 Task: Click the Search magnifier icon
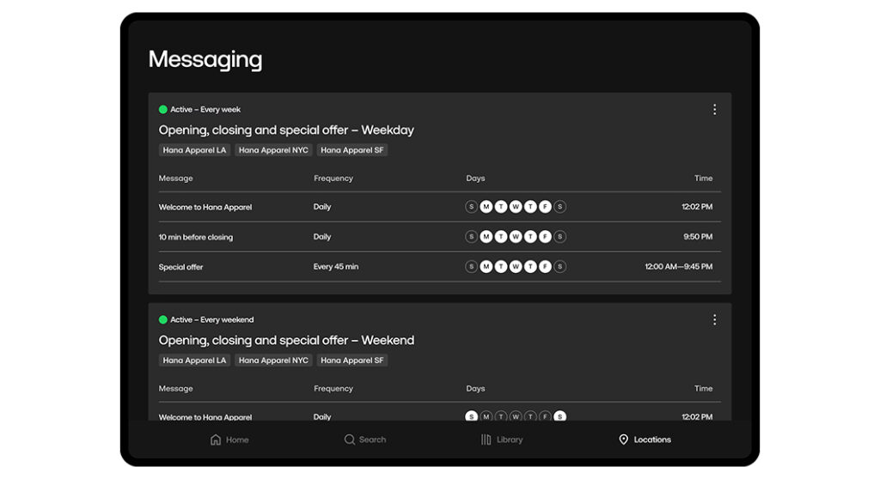350,440
